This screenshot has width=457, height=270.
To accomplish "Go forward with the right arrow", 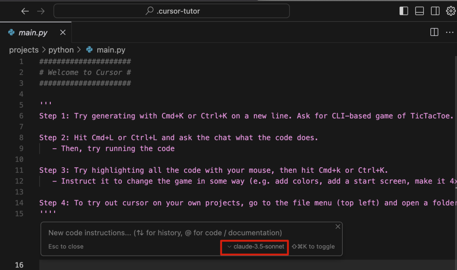I will 41,11.
